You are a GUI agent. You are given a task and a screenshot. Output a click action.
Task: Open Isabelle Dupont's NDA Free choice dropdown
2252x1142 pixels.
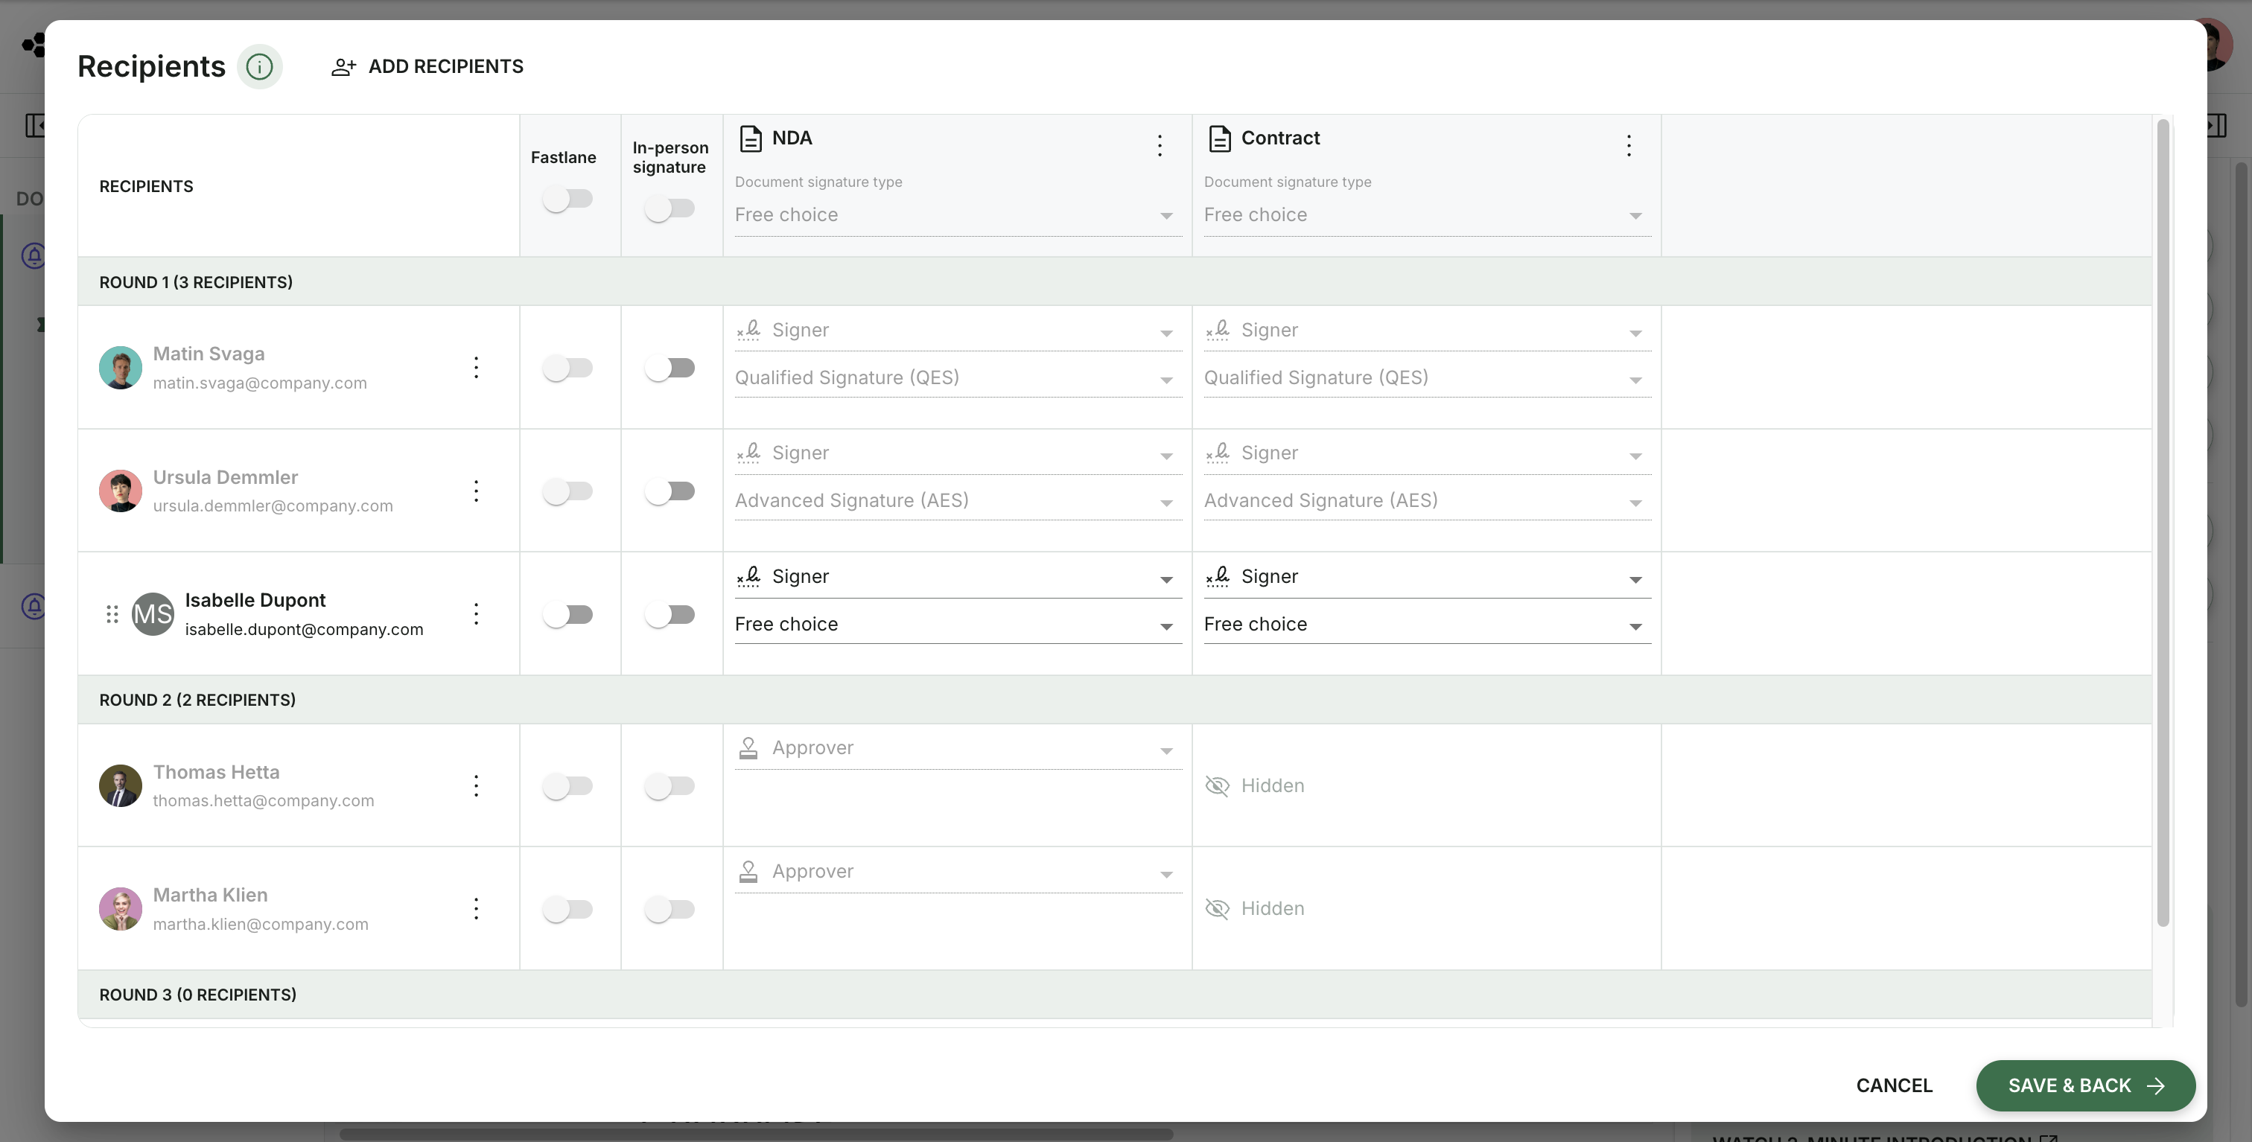pos(958,624)
